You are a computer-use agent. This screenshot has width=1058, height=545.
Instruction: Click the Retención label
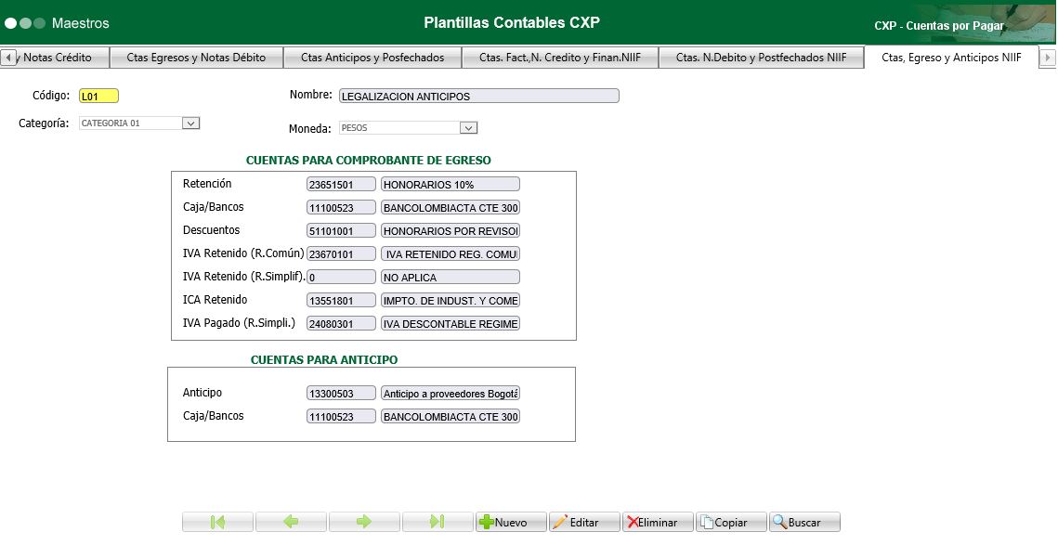[207, 184]
